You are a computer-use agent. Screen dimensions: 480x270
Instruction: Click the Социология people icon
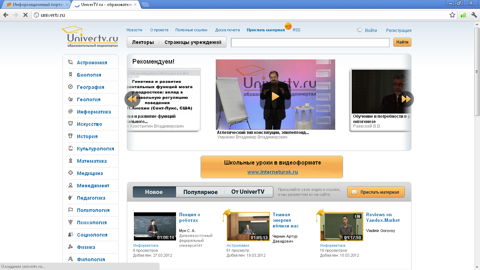[70, 235]
